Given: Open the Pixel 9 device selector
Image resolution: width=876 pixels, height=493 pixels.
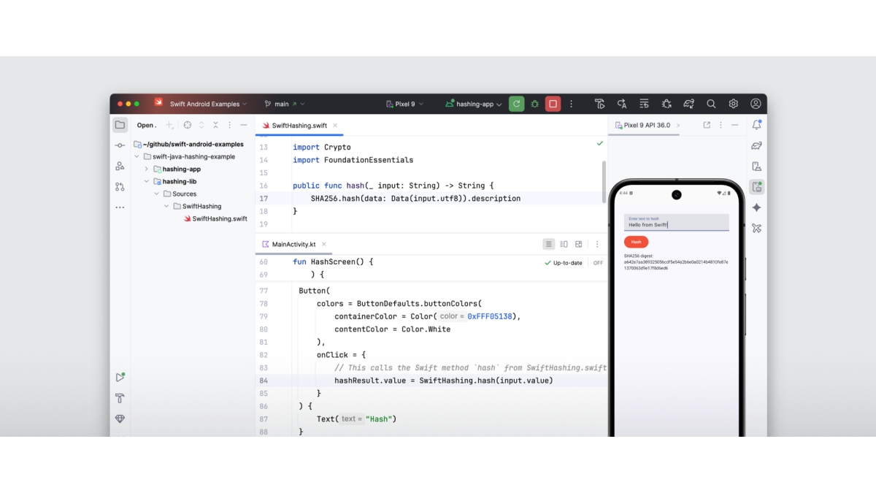Looking at the screenshot, I should [406, 104].
